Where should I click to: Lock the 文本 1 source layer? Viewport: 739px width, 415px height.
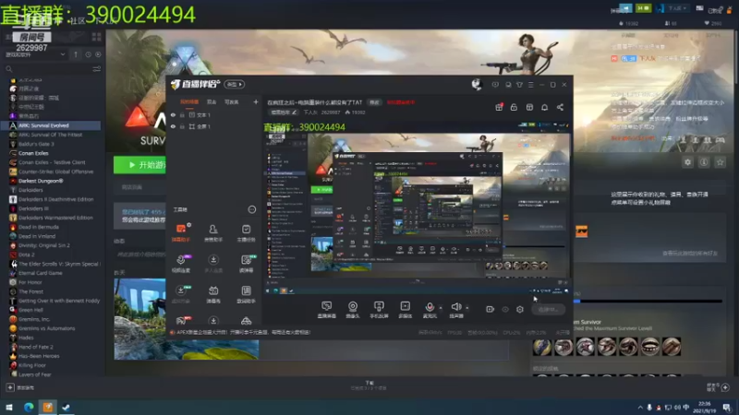(182, 114)
